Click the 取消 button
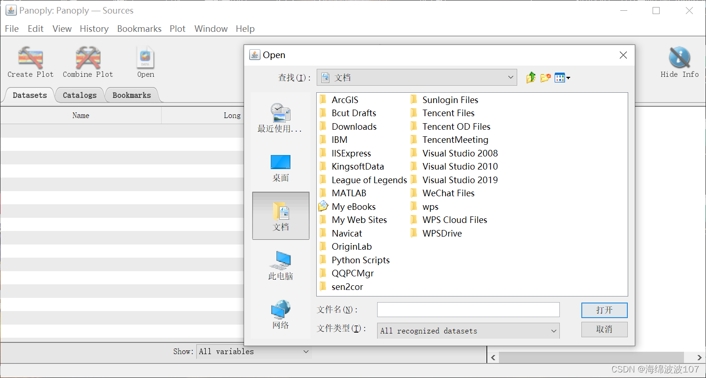The width and height of the screenshot is (706, 378). pyautogui.click(x=604, y=329)
